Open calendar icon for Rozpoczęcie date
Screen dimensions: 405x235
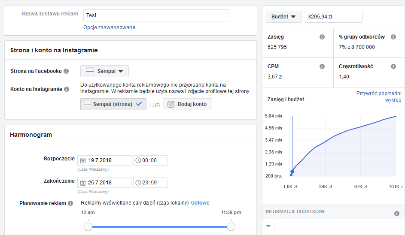click(x=82, y=160)
